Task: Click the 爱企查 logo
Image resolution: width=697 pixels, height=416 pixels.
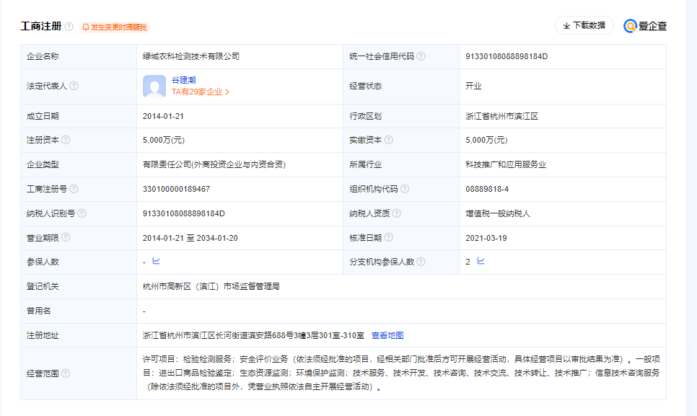Action: tap(645, 26)
